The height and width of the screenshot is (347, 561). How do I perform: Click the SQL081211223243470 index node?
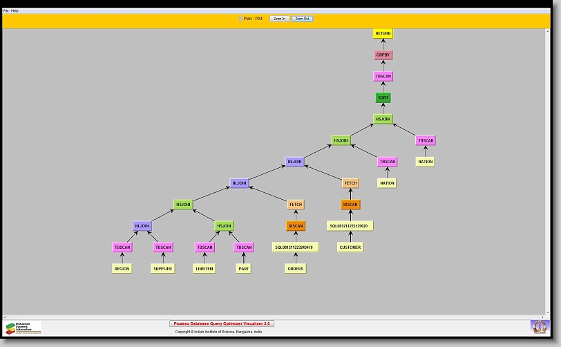(x=295, y=247)
